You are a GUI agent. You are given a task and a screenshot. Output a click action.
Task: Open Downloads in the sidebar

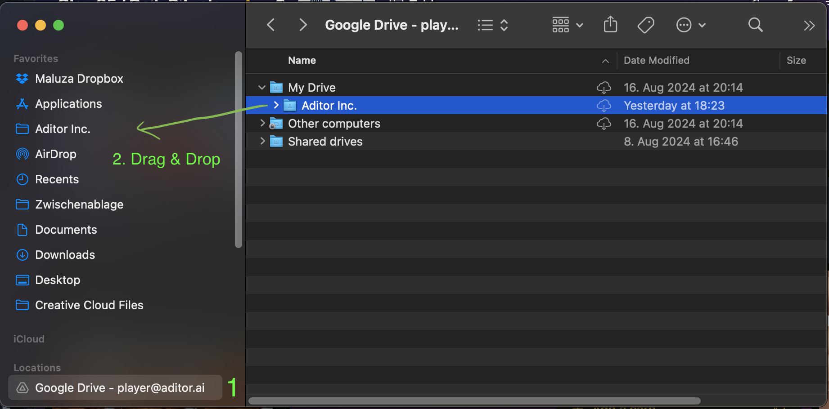click(x=65, y=255)
